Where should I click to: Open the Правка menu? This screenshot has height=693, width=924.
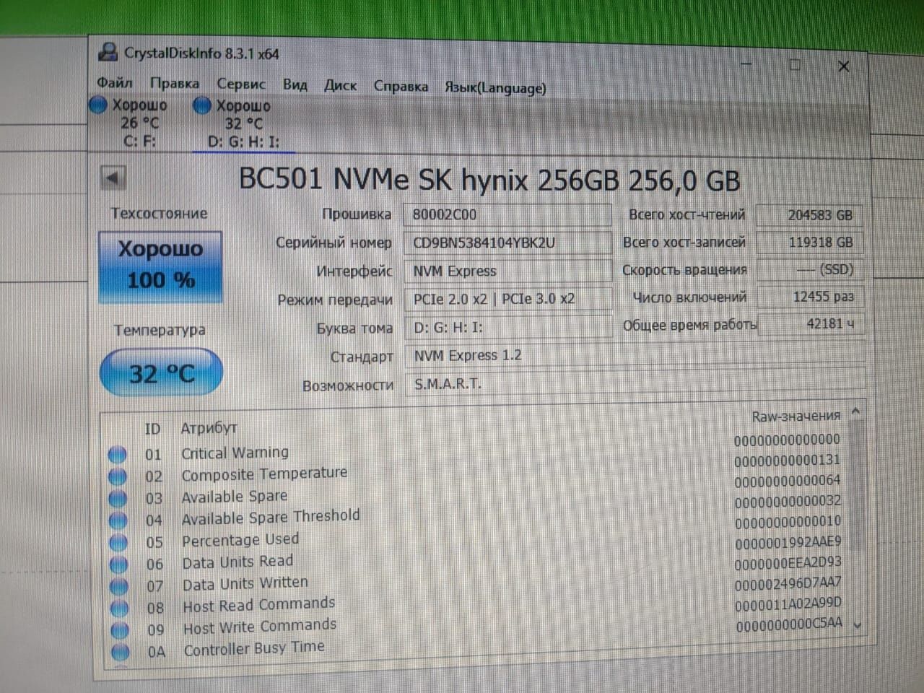point(175,83)
